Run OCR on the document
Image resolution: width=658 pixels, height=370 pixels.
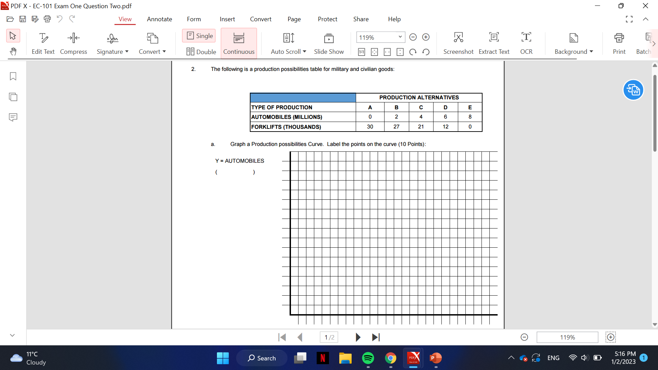pos(526,43)
